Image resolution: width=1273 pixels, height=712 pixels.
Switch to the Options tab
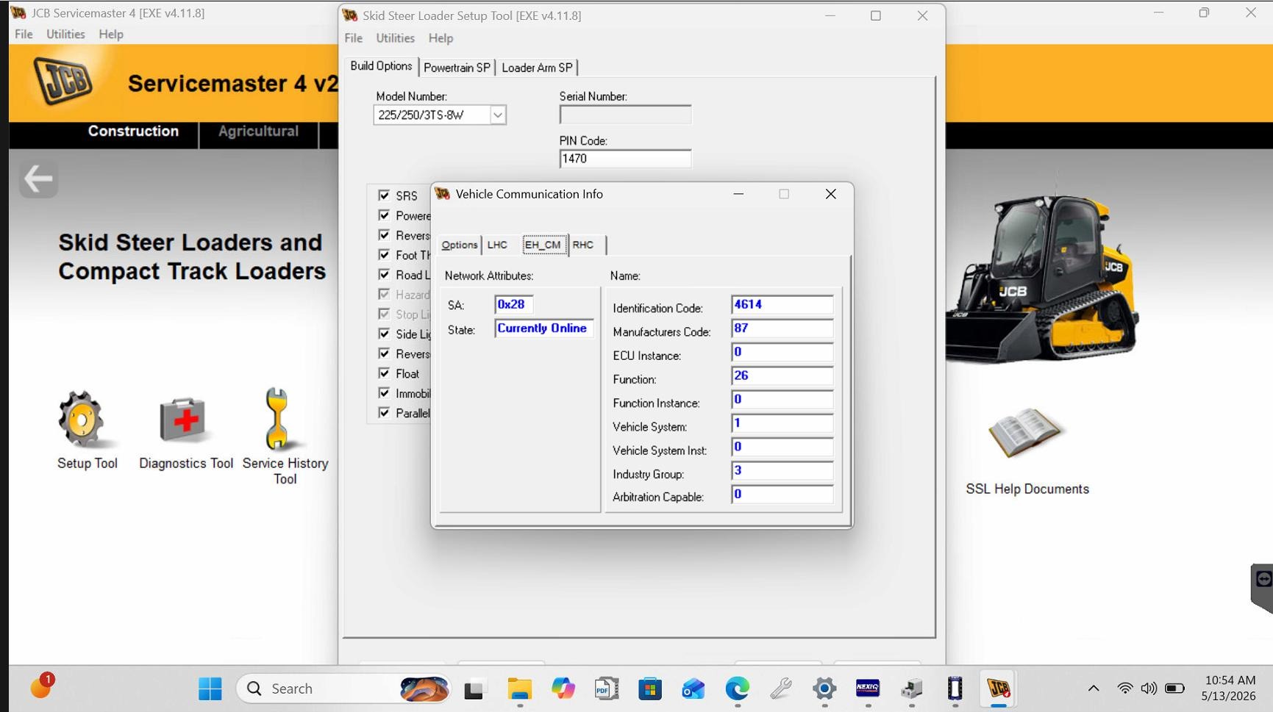(x=460, y=245)
